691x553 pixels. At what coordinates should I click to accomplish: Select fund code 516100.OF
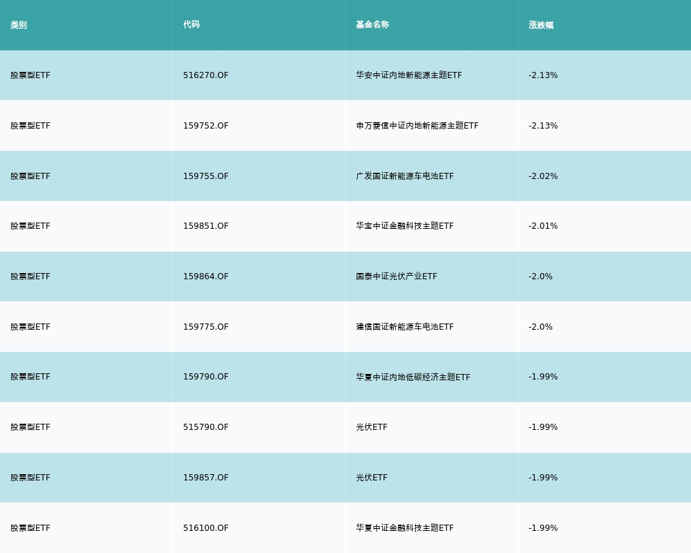click(206, 528)
